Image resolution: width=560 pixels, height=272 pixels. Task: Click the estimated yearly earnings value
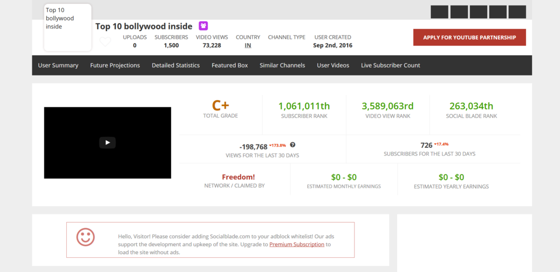(451, 177)
